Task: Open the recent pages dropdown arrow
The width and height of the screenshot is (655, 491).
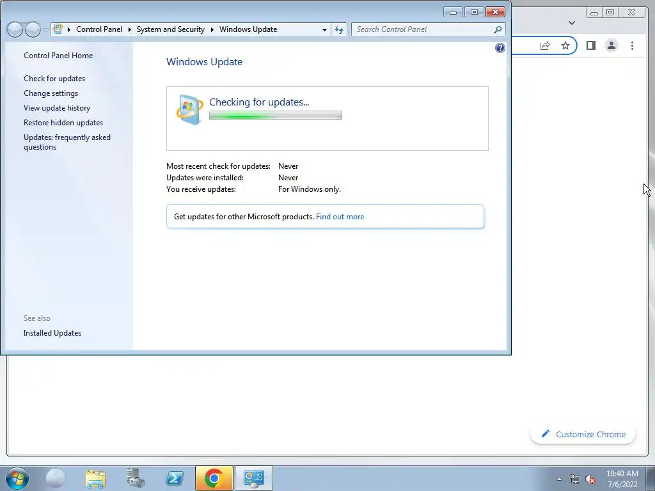Action: coord(45,29)
